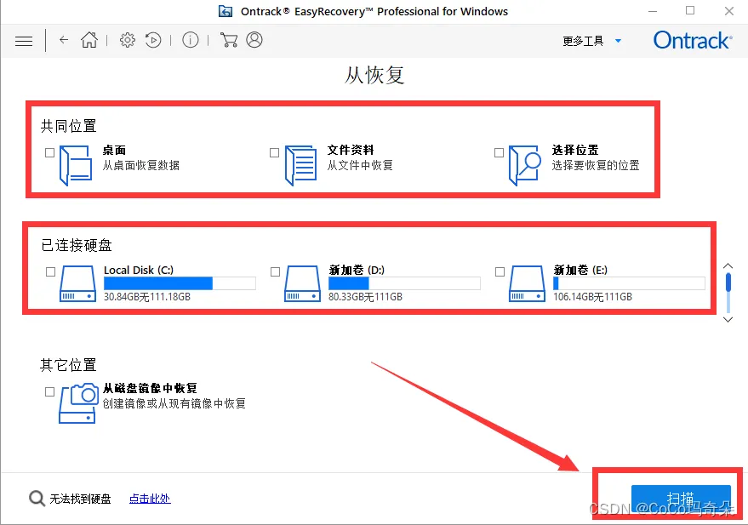Click the Local Disk (C:) drive icon

pyautogui.click(x=77, y=283)
